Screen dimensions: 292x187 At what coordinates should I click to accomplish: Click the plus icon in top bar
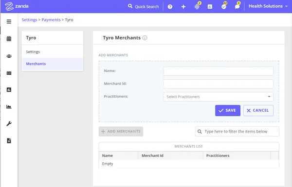183,7
